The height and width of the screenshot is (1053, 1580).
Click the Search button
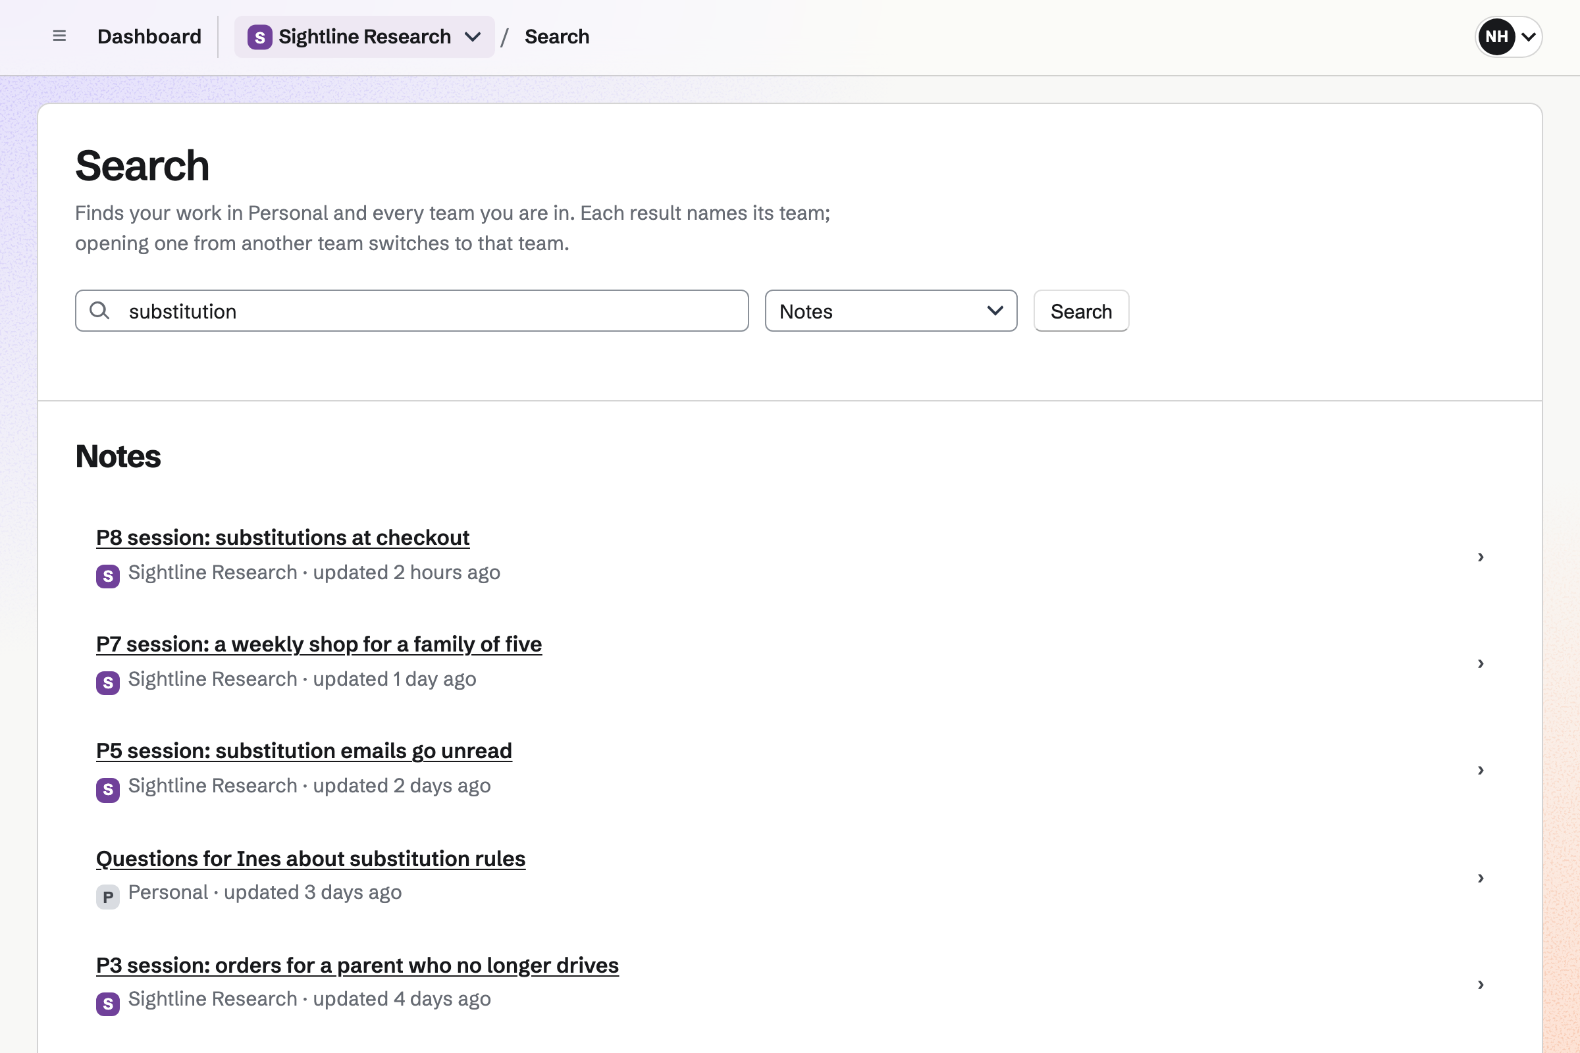tap(1081, 311)
